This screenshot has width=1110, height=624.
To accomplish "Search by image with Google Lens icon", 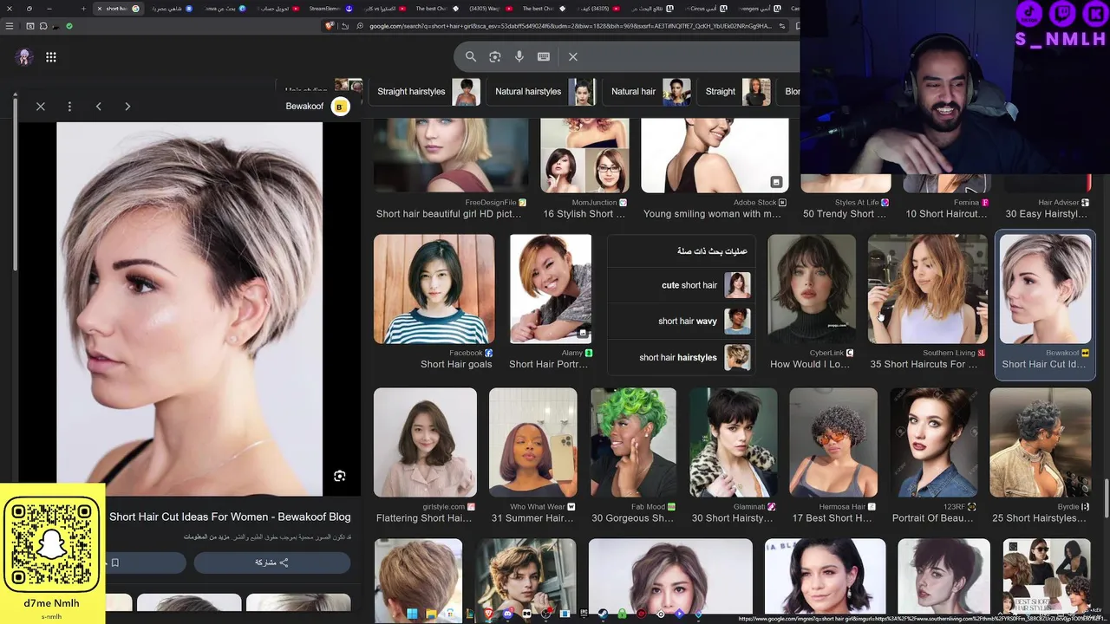I will (x=495, y=56).
